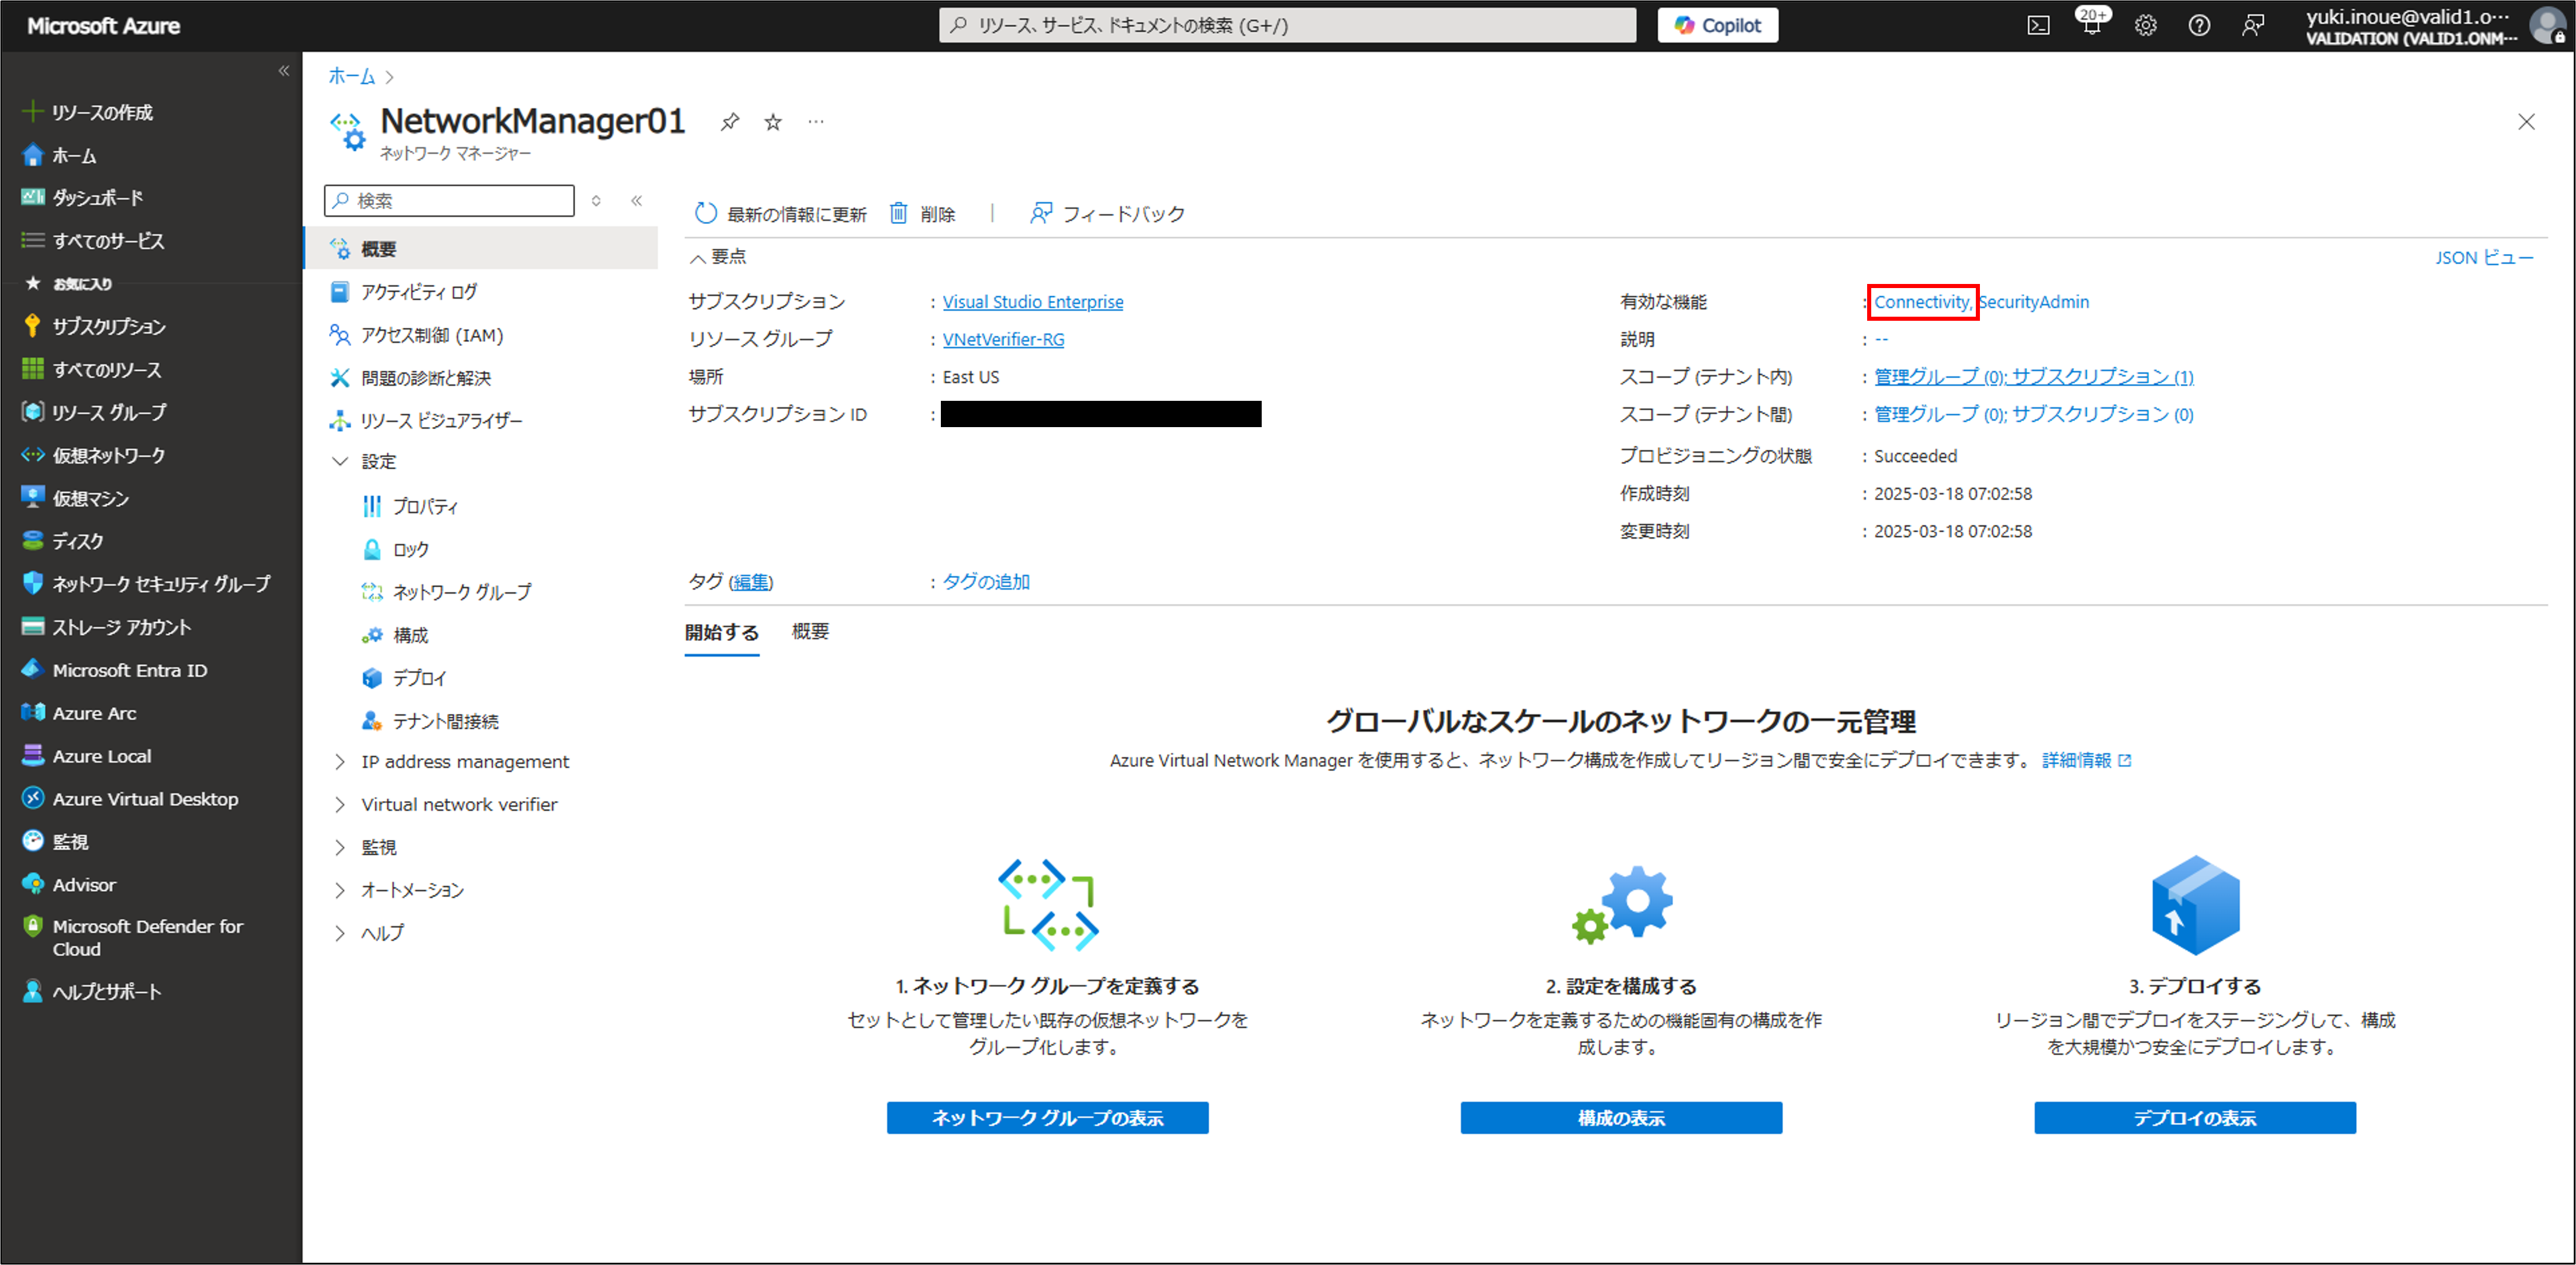Close the NetworkManager01 blade
The image size is (2576, 1265).
[x=2526, y=122]
